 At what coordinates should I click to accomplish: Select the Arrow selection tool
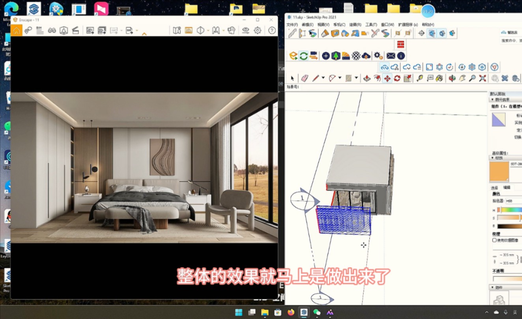click(x=293, y=78)
